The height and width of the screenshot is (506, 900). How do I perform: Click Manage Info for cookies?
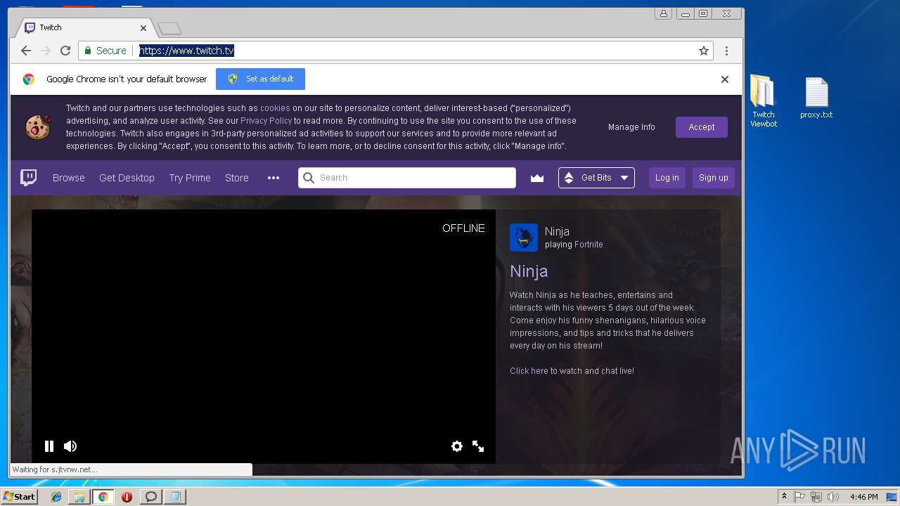tap(631, 127)
